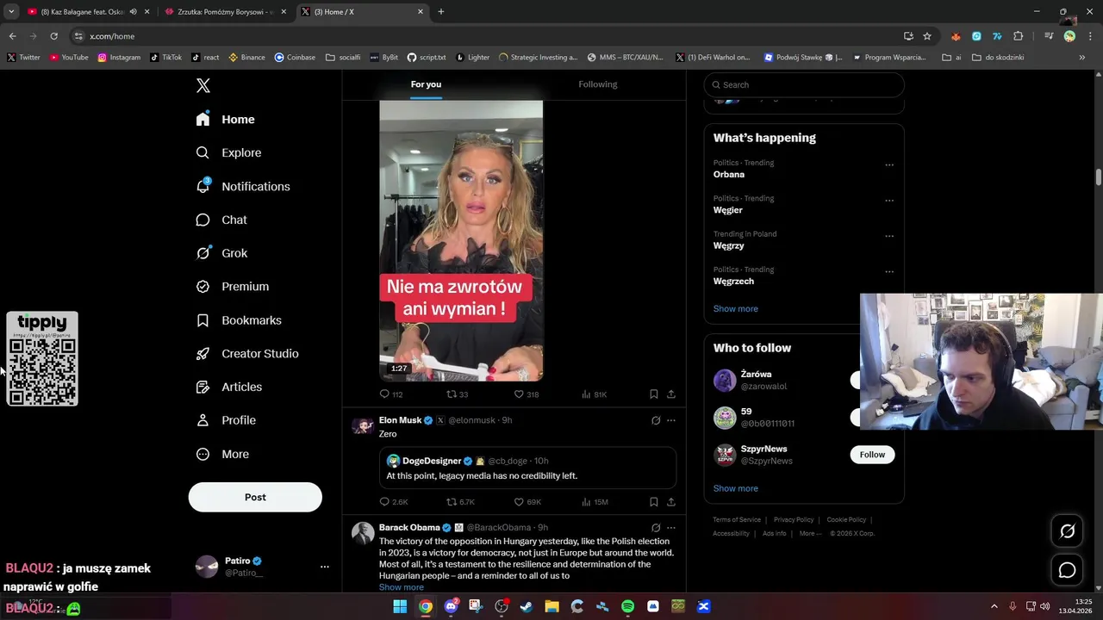Bookmark the video post
The height and width of the screenshot is (620, 1103).
click(x=653, y=394)
